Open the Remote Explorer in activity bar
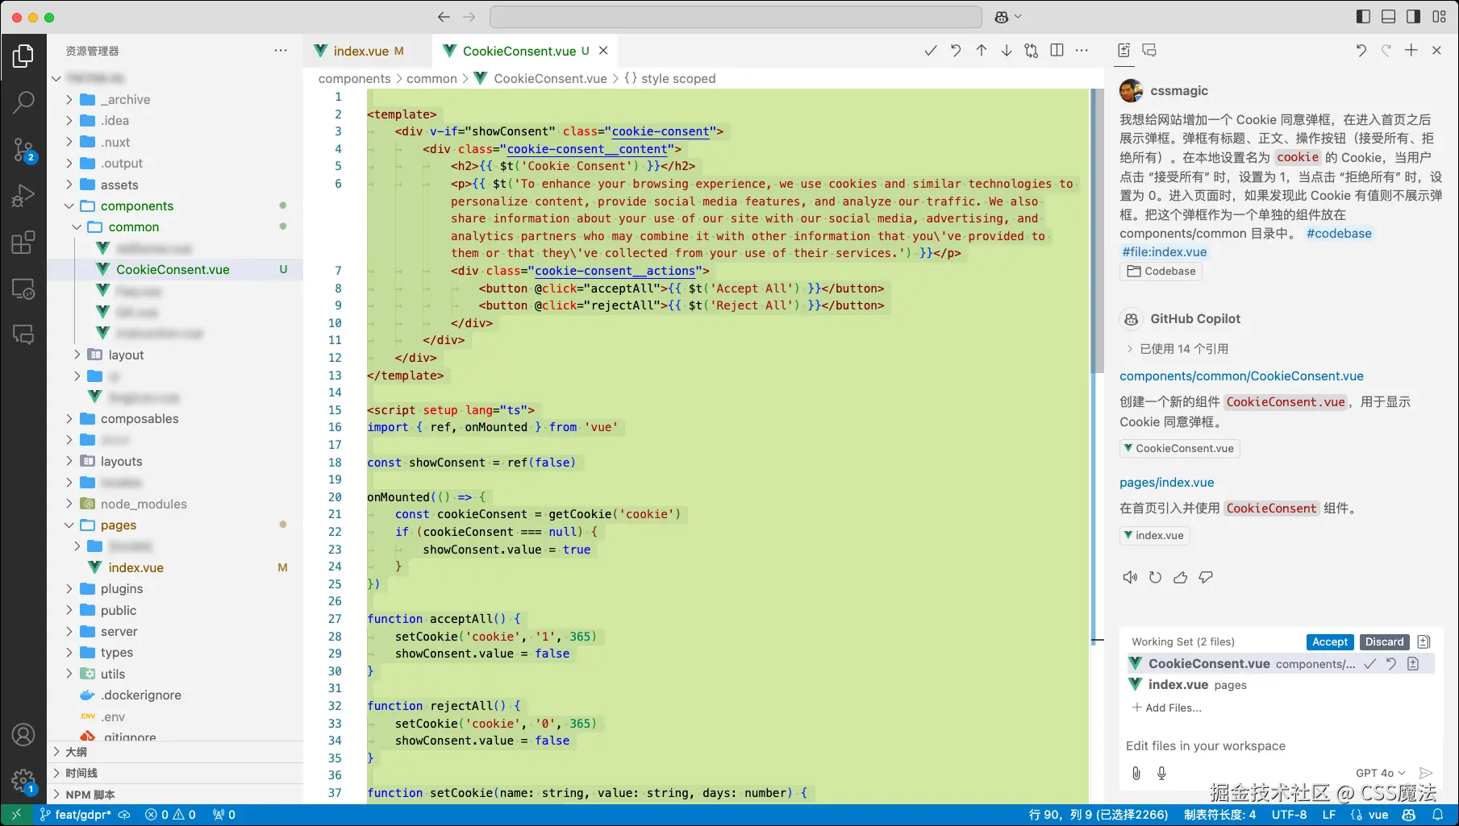 (24, 288)
